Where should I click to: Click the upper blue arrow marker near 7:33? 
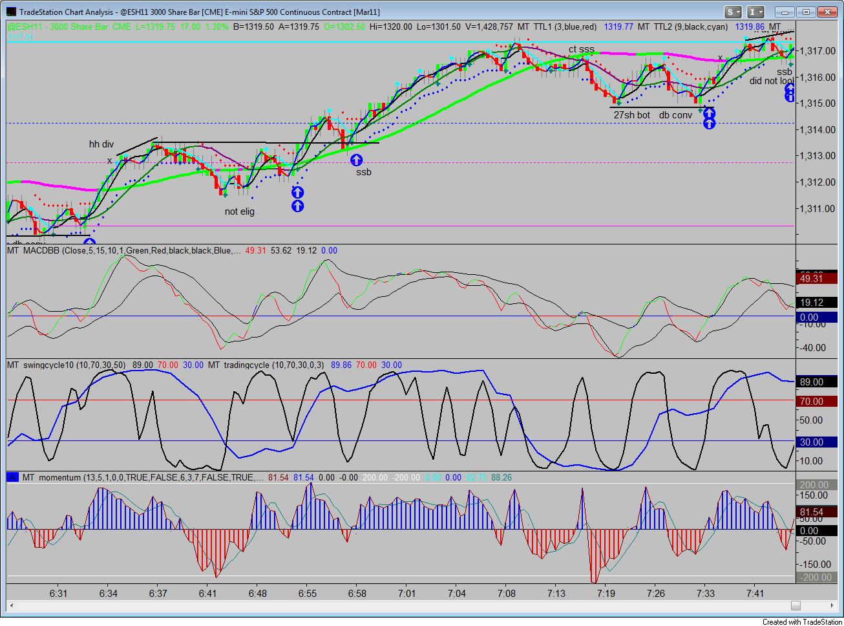pos(709,114)
